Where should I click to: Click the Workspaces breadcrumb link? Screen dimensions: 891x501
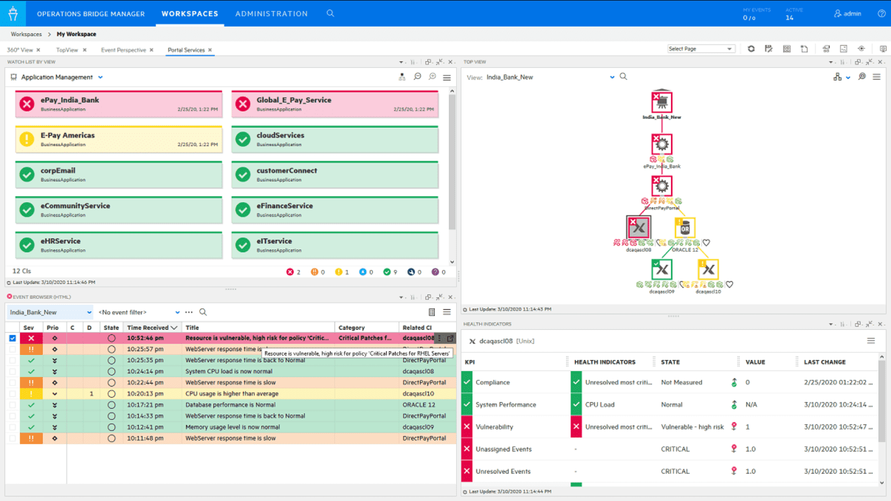click(26, 34)
